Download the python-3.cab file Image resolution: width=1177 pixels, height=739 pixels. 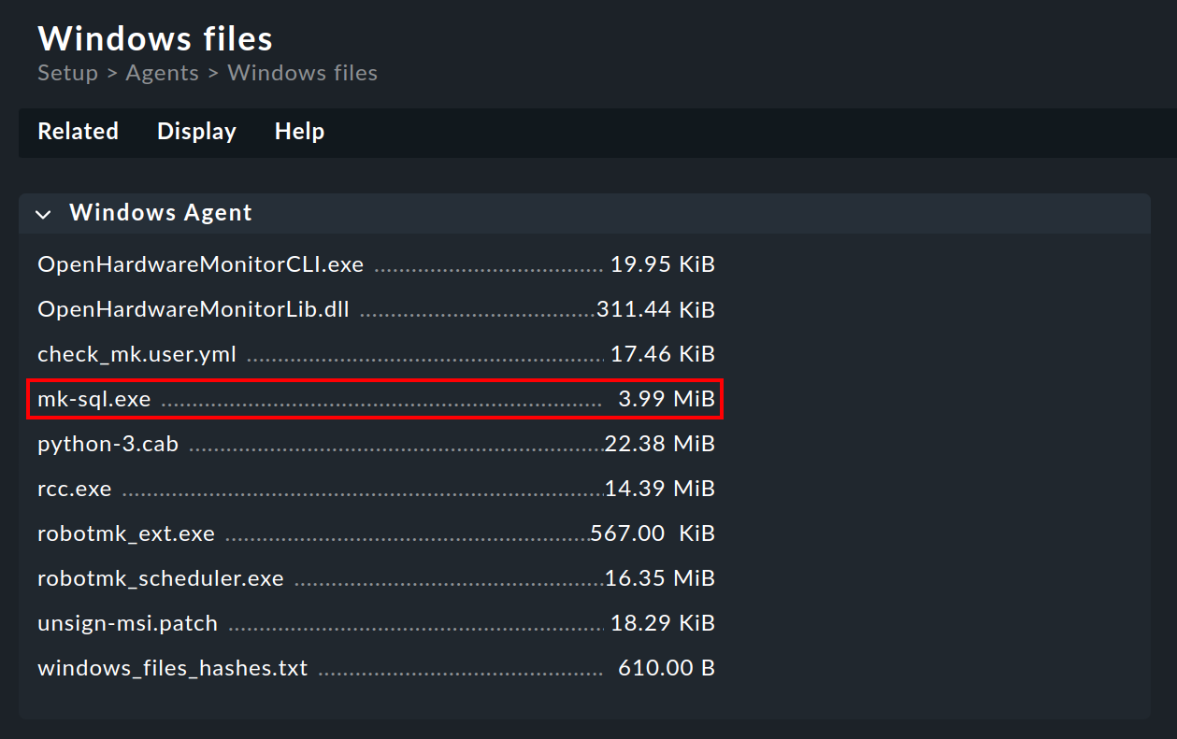tap(108, 444)
